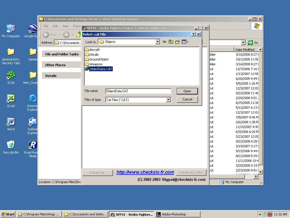Image resolution: width=290 pixels, height=218 pixels.
Task: Select the GroundObject folder
Action: [97, 59]
